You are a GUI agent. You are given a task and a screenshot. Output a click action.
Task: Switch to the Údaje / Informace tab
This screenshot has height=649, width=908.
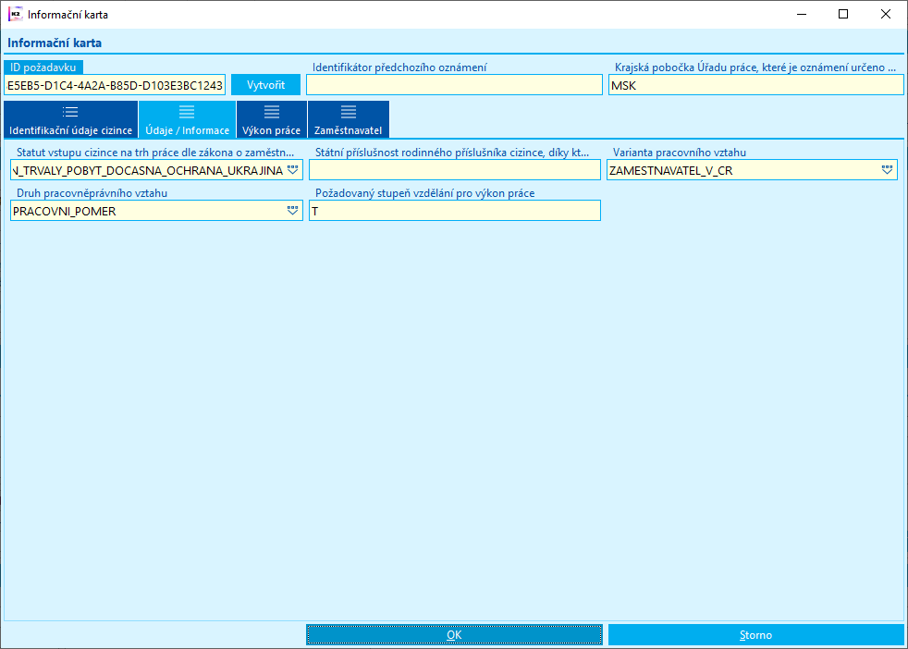tap(187, 120)
